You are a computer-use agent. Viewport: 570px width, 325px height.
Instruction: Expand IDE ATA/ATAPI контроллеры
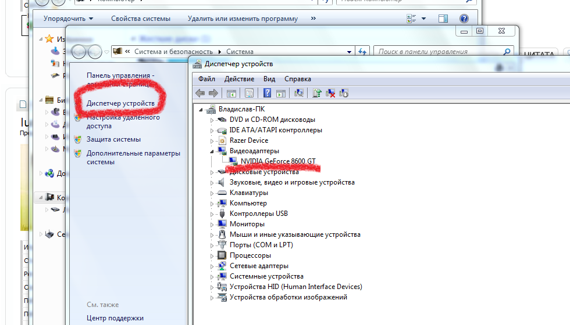[x=212, y=131]
